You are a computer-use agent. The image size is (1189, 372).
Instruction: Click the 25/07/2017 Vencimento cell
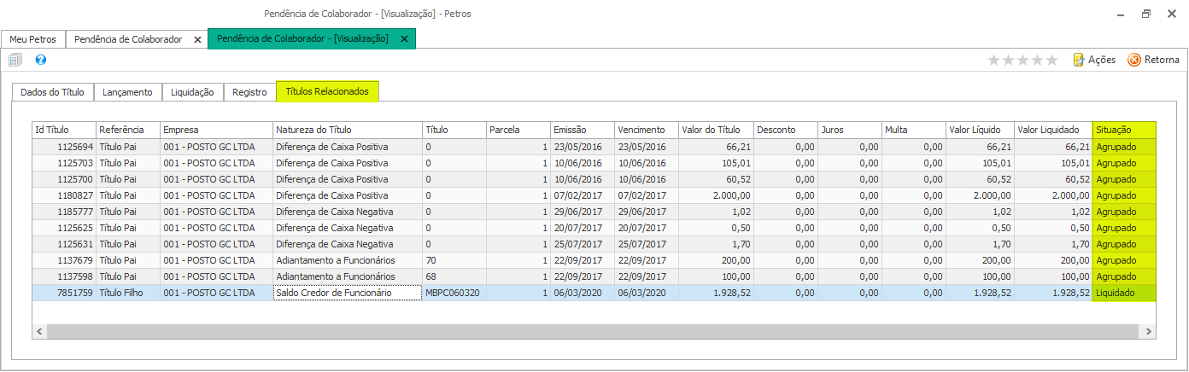(x=647, y=244)
